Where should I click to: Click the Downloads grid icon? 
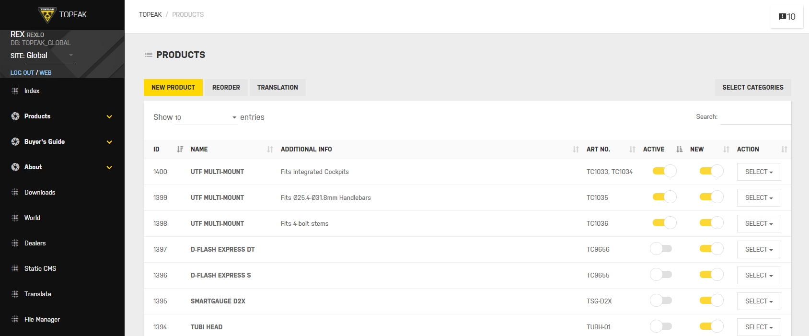click(15, 192)
